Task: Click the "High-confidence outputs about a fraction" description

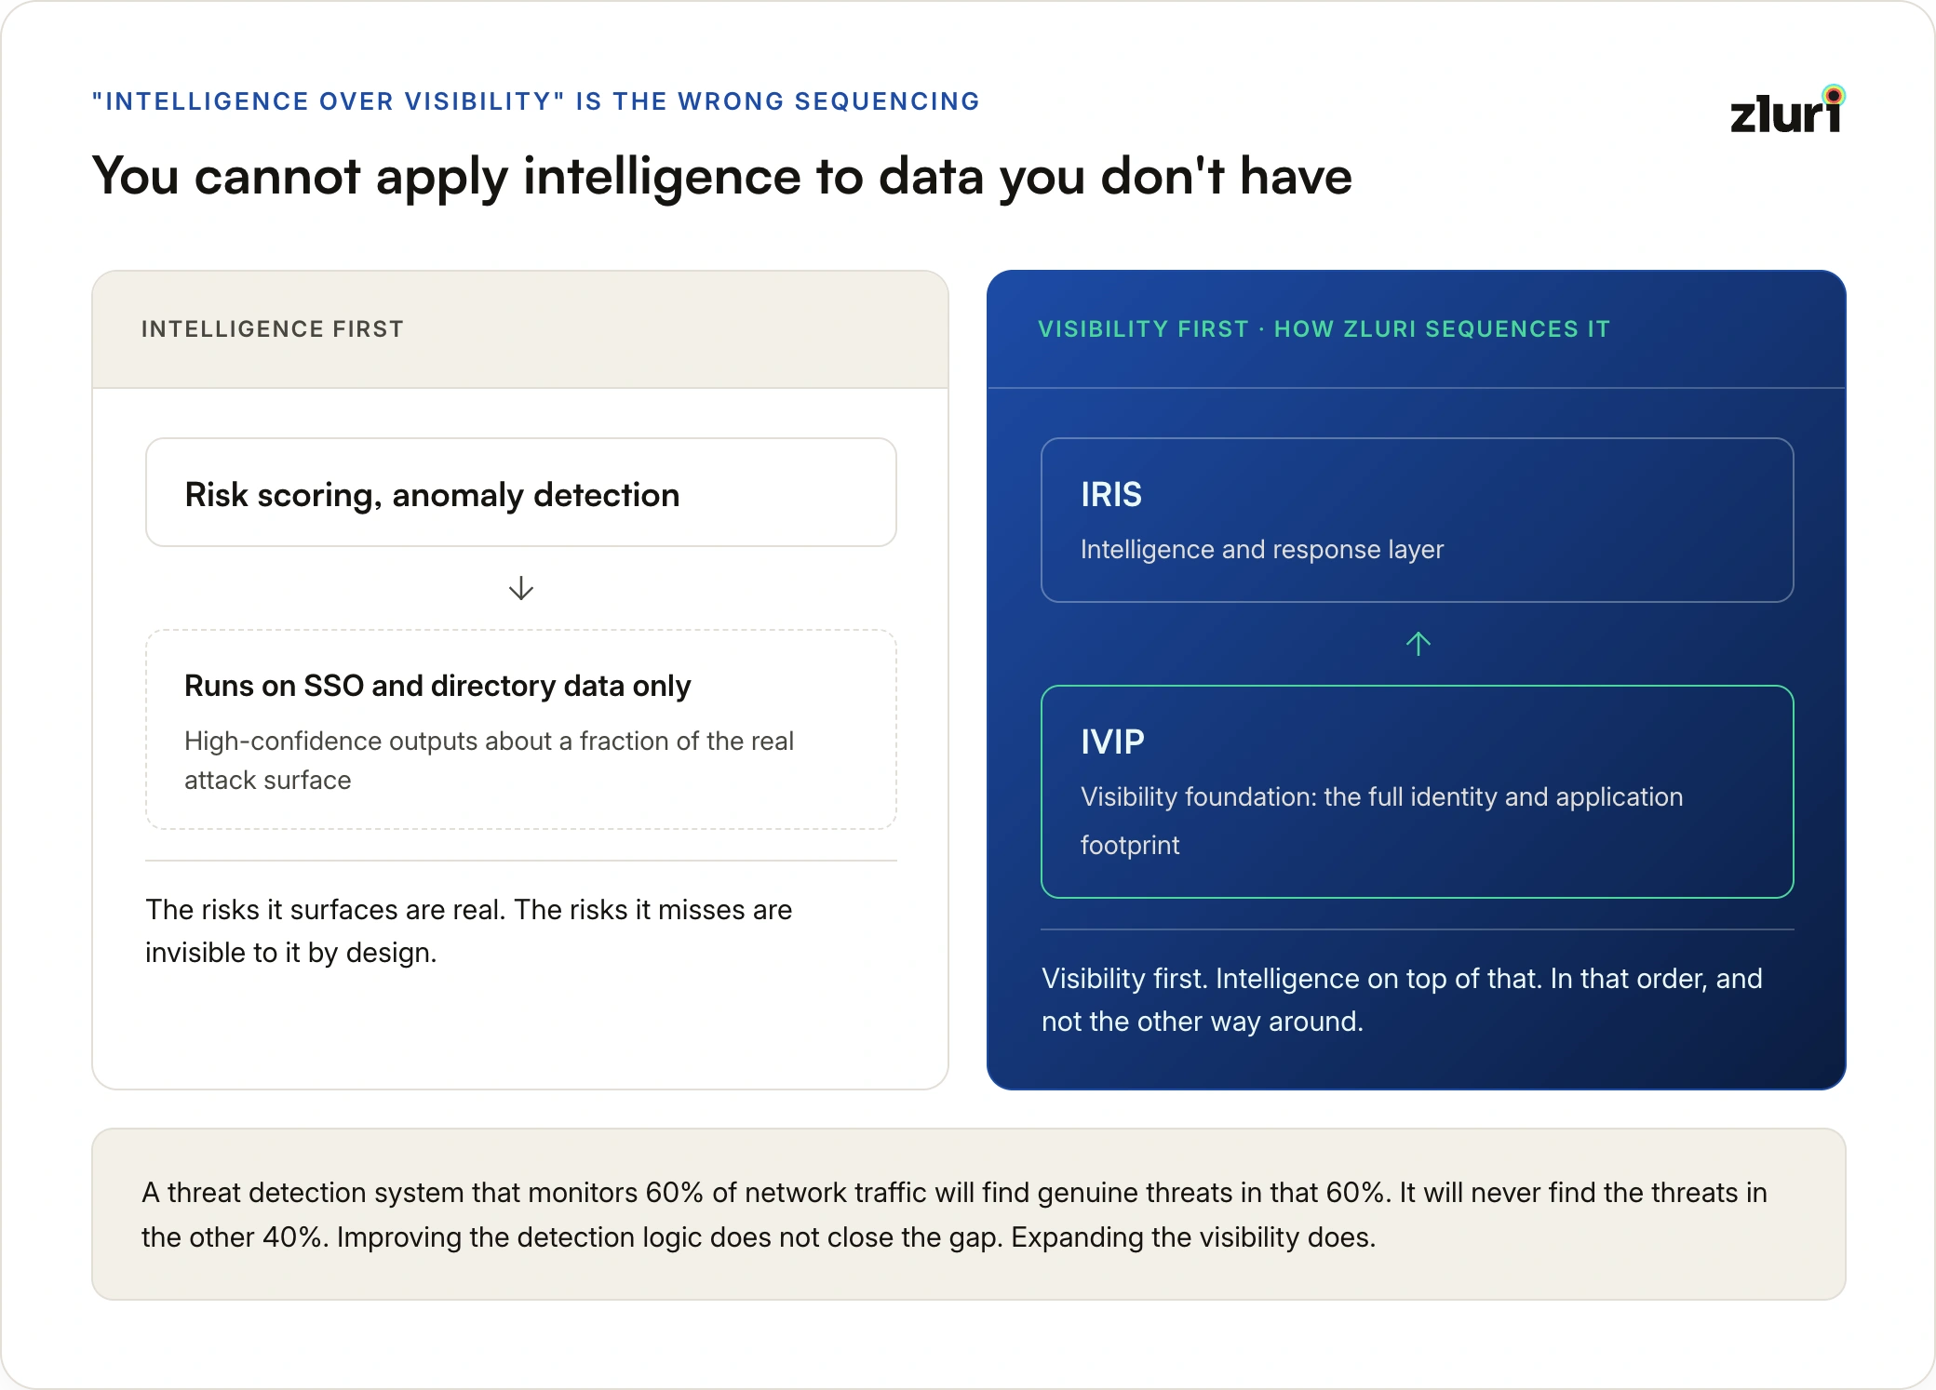Action: (489, 760)
